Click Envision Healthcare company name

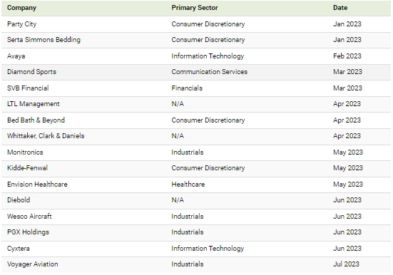coord(37,185)
